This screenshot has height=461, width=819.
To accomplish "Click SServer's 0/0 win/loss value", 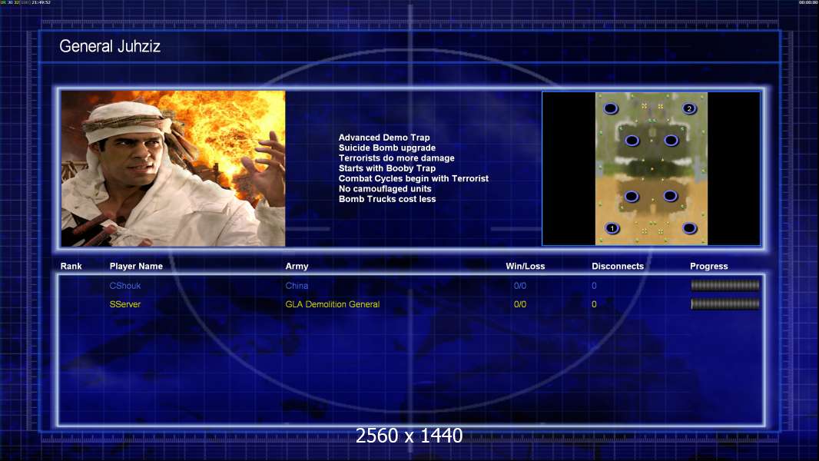I will [x=520, y=304].
